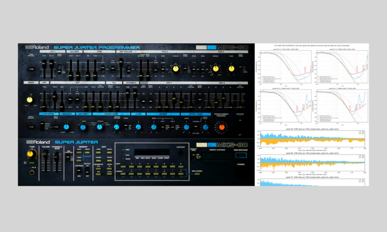Adjust the yellow VCO-2 Range knob
This screenshot has width=387, height=232.
(x=215, y=69)
